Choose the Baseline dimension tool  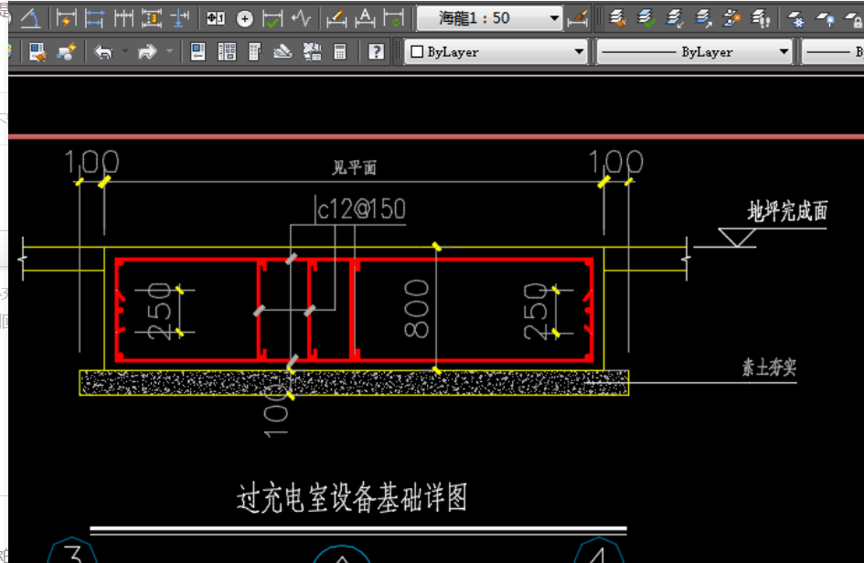[x=94, y=18]
